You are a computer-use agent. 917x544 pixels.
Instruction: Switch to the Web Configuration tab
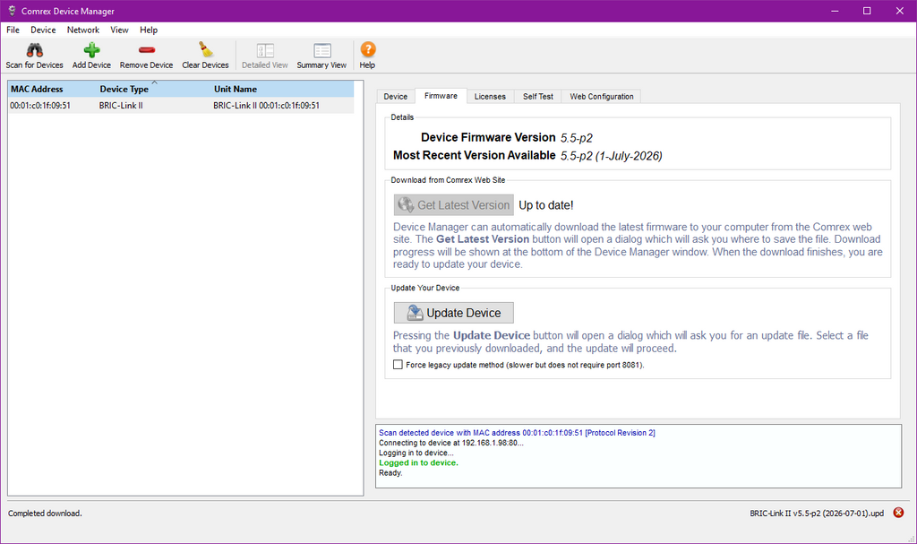click(x=602, y=97)
